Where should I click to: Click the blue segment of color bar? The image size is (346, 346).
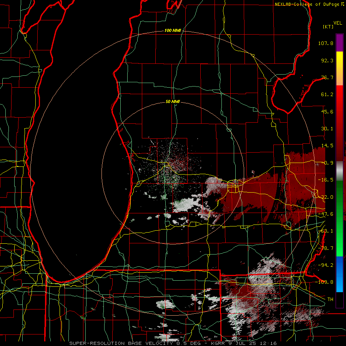click(339, 274)
